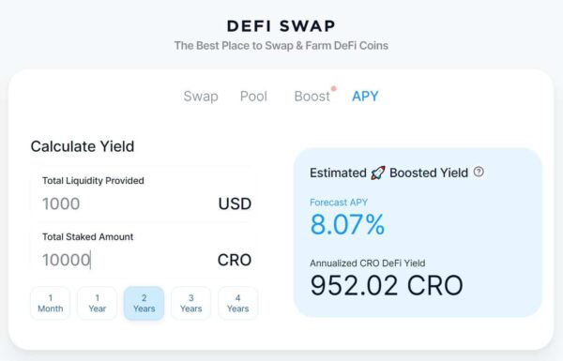563x361 pixels.
Task: Click the help question mark icon
Action: click(479, 172)
